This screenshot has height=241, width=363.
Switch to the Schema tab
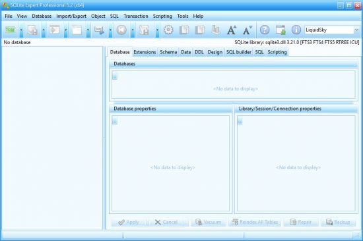click(x=168, y=52)
